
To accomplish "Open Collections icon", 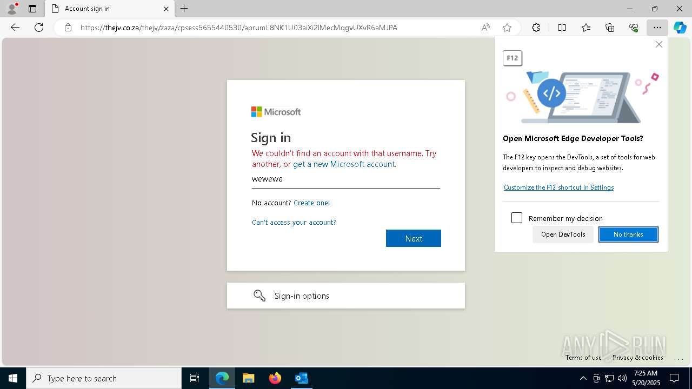I will pos(610,28).
